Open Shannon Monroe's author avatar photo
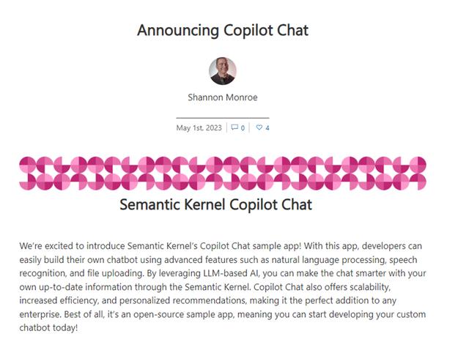 [x=223, y=71]
